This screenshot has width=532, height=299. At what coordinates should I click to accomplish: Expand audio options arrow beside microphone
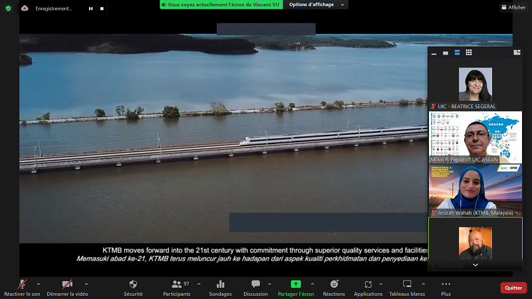point(39,283)
